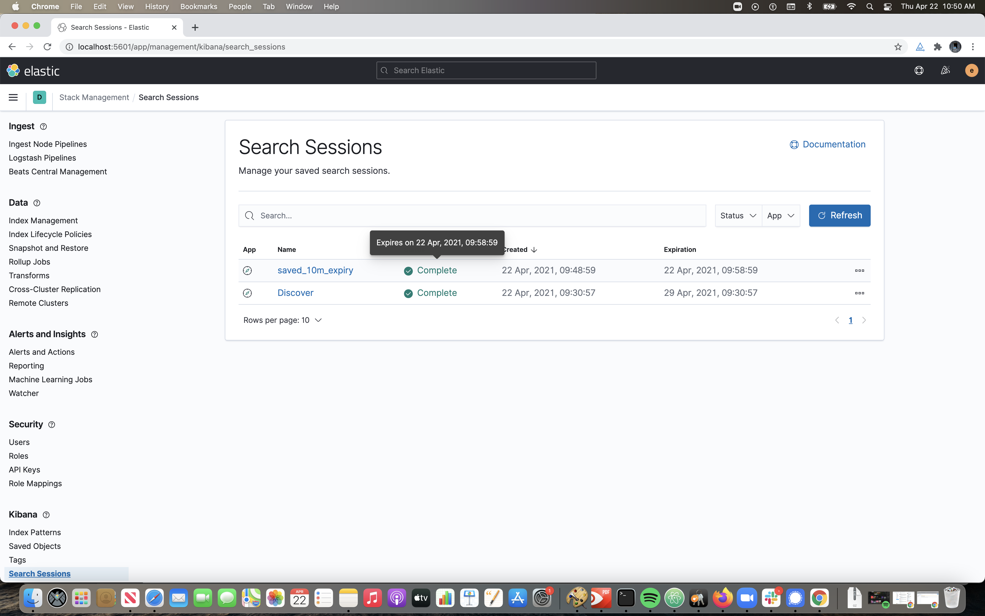Click the help icon beside the Kibana section
Screen dimensions: 985x616
pos(46,515)
